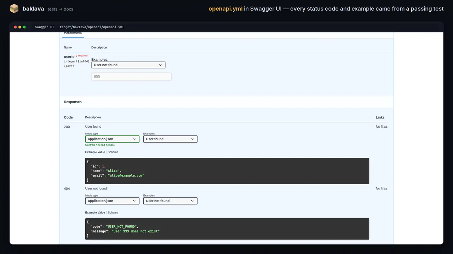The width and height of the screenshot is (453, 254).
Task: Select Example Value tab under 404 response
Action: [x=95, y=212]
